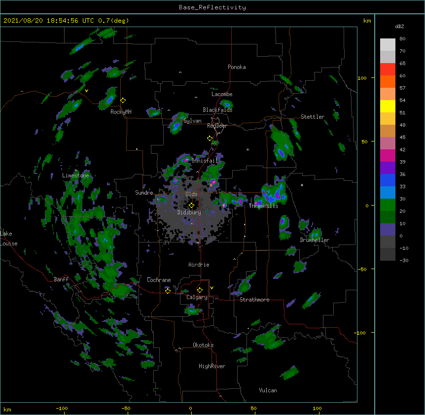Click the Limestone label
The image size is (425, 415).
pos(75,175)
